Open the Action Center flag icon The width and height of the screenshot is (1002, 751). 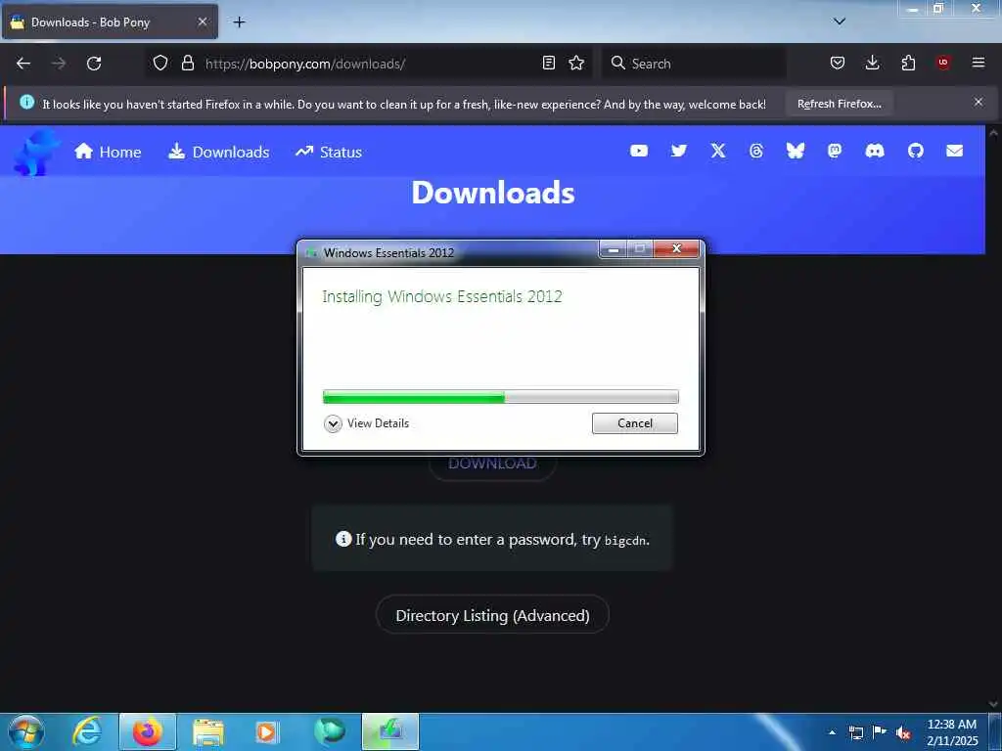point(880,732)
